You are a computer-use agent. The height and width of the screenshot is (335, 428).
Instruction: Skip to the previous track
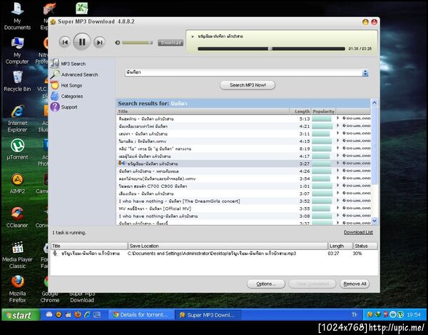tap(65, 42)
